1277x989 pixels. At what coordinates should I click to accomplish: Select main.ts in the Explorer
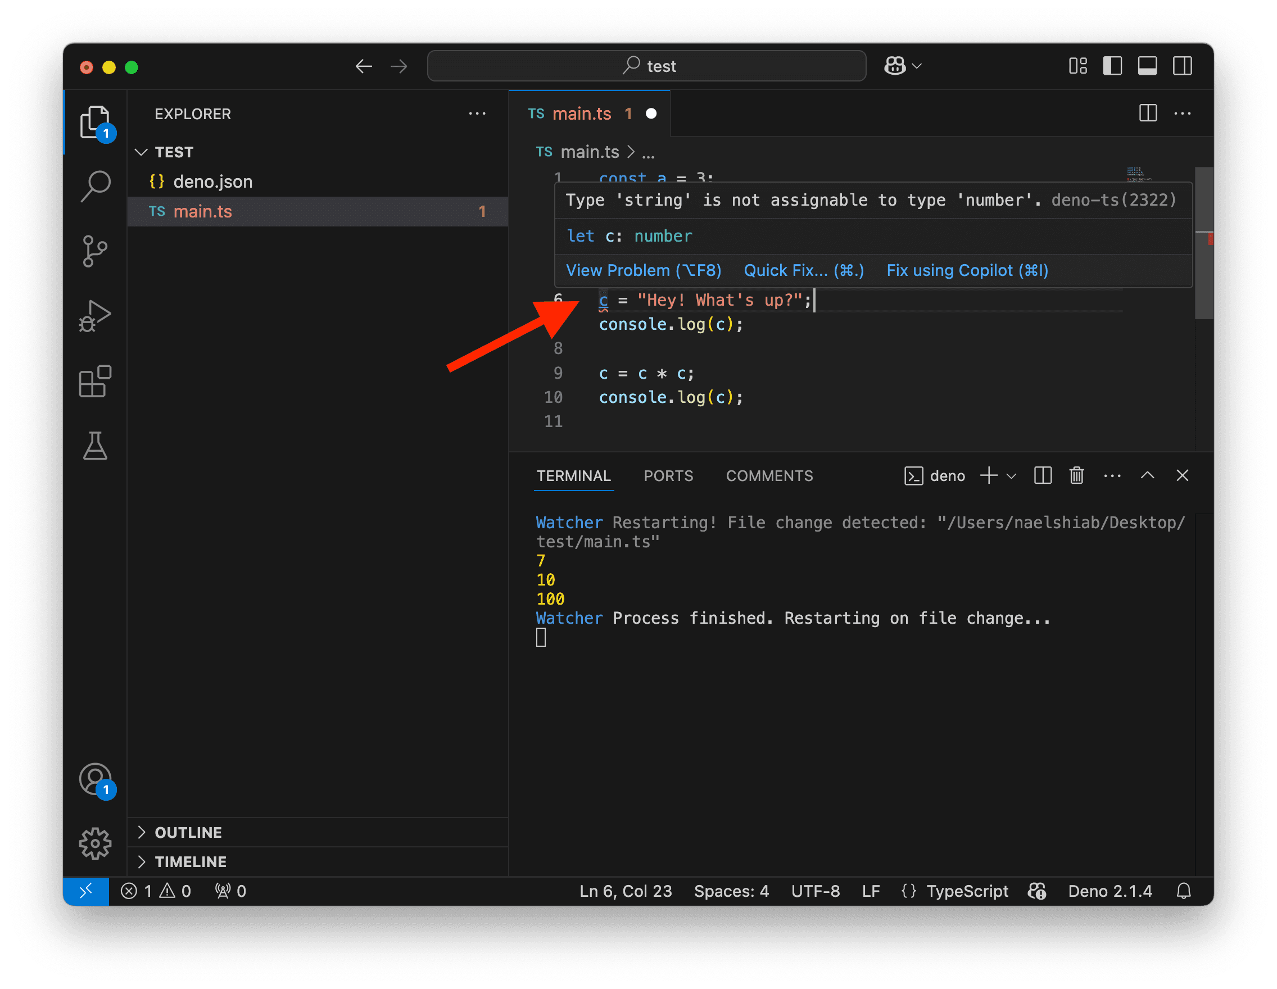[203, 211]
